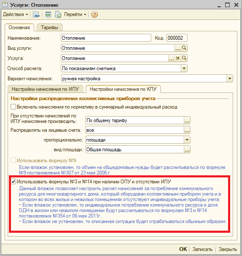Click the Код field with 000002

pos(177,38)
